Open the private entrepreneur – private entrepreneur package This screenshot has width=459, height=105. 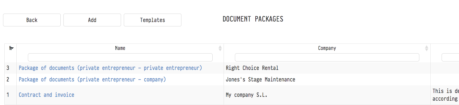pos(110,68)
